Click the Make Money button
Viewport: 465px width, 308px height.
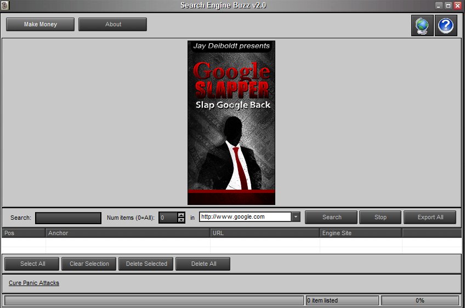[41, 24]
